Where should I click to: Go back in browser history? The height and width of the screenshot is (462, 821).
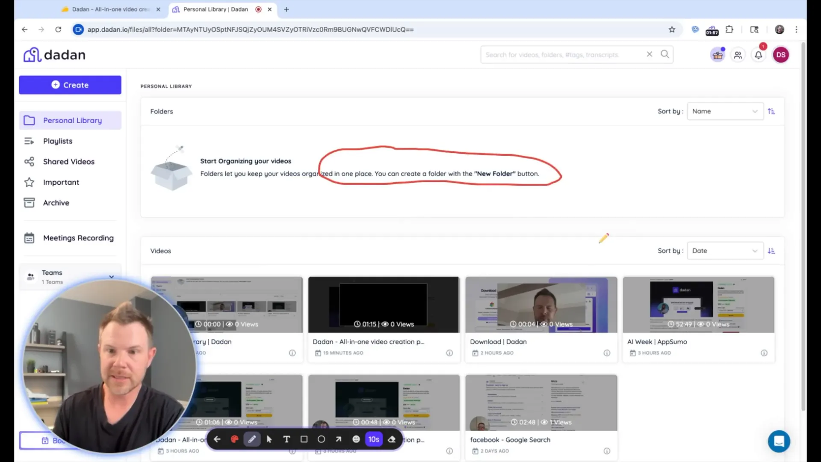(x=24, y=30)
